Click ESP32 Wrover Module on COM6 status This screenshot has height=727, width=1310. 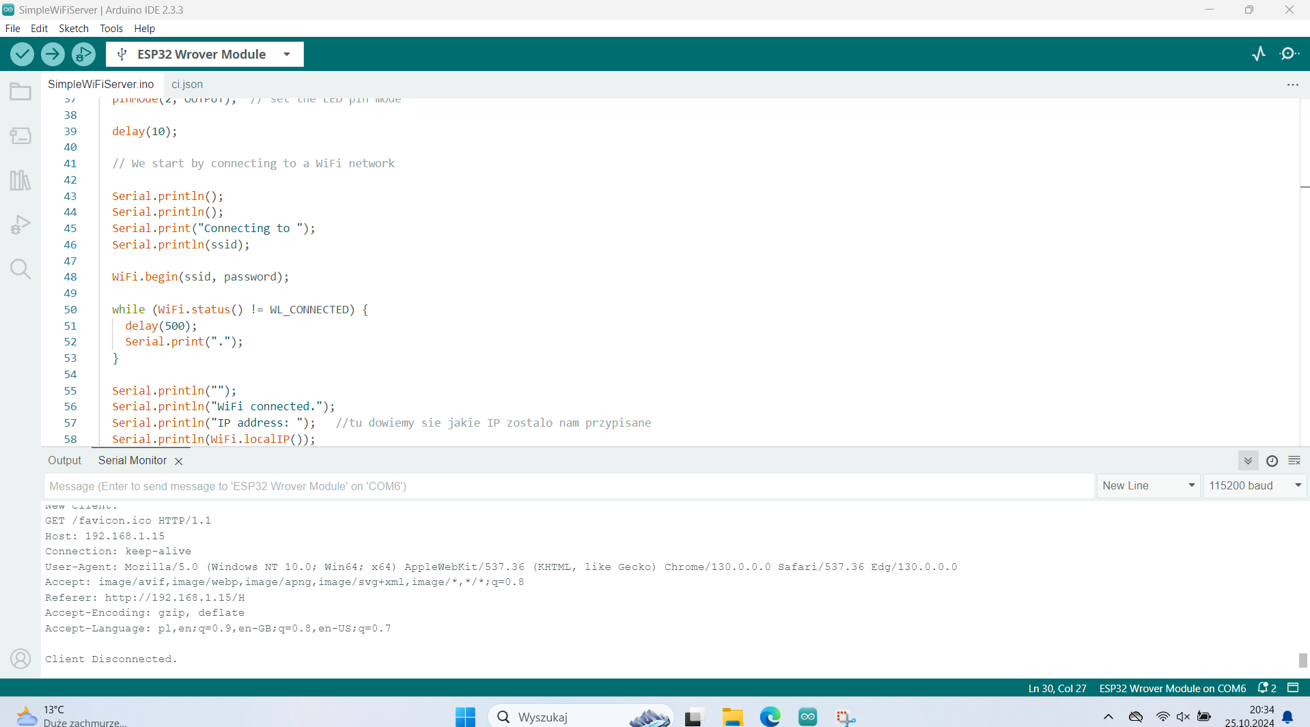(x=1173, y=688)
